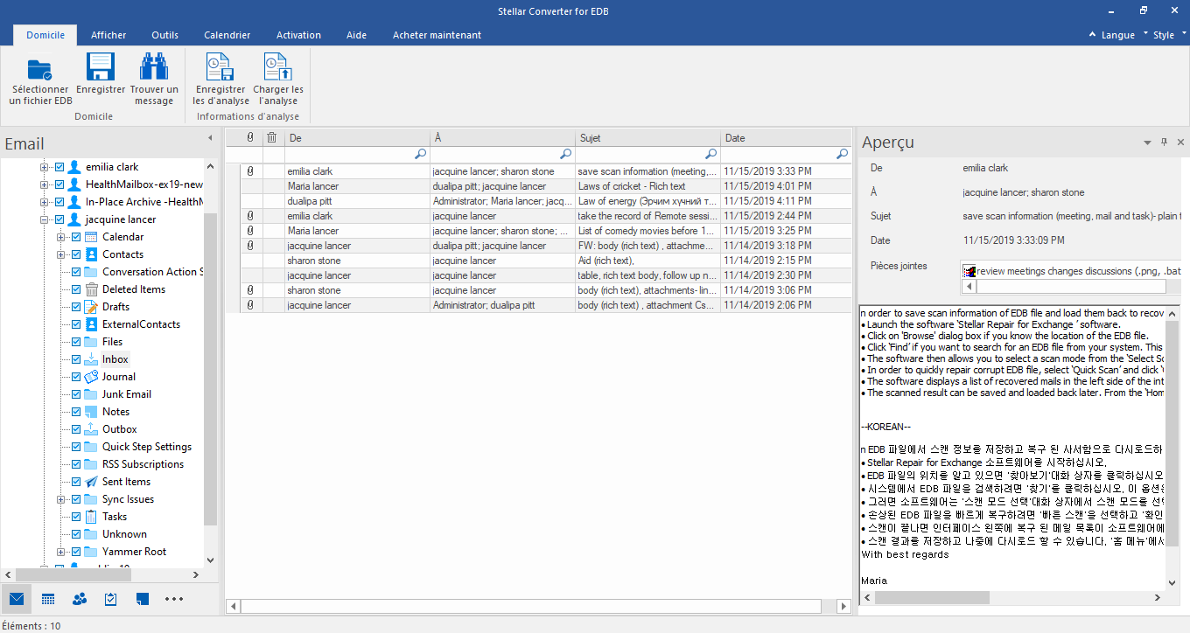Close the Aperçu panel
The width and height of the screenshot is (1190, 633).
pyautogui.click(x=1180, y=142)
